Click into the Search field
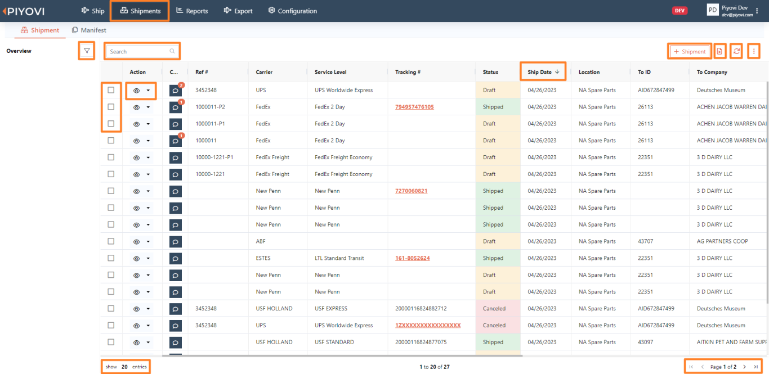Image resolution: width=769 pixels, height=374 pixels. [x=142, y=51]
